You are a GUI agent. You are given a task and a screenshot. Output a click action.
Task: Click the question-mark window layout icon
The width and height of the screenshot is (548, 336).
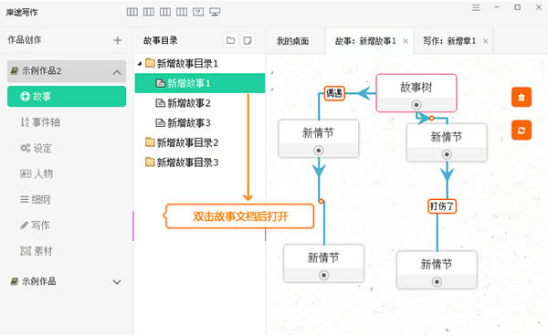tap(198, 12)
